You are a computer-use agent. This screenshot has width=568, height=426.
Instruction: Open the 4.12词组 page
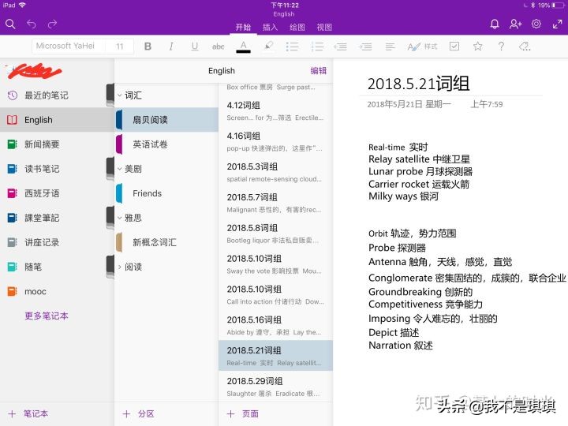(x=275, y=111)
